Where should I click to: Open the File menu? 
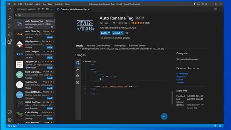pos(14,4)
